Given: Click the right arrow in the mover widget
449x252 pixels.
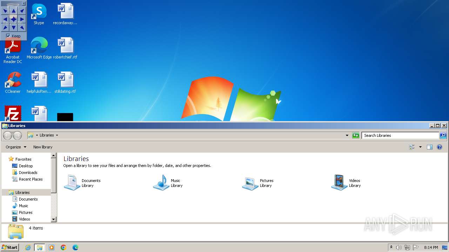Looking at the screenshot, I should coord(22,19).
